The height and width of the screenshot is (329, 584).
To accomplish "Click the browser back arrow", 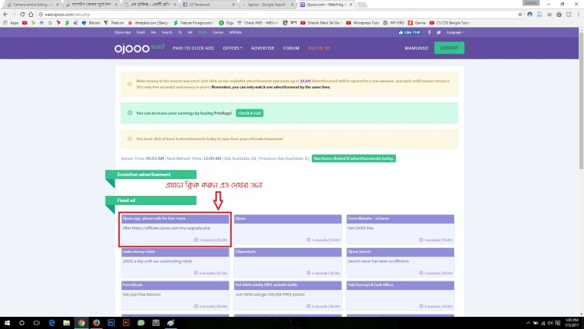I will pyautogui.click(x=5, y=14).
